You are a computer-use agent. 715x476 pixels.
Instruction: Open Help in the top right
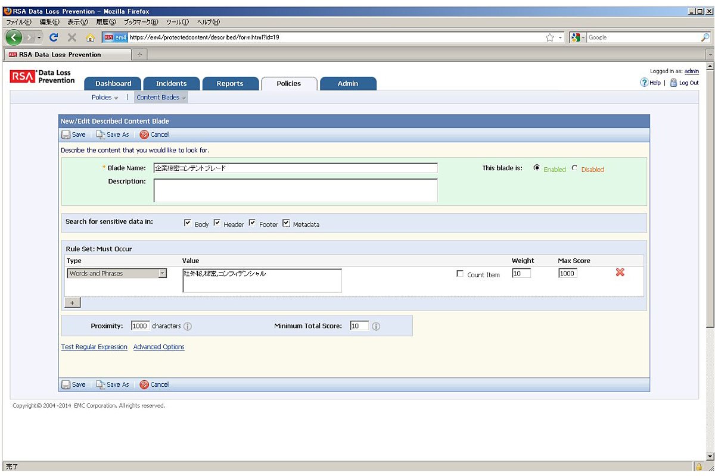click(x=650, y=83)
